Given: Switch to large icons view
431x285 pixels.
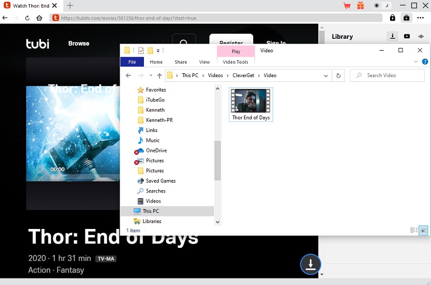Looking at the screenshot, I should (423, 230).
